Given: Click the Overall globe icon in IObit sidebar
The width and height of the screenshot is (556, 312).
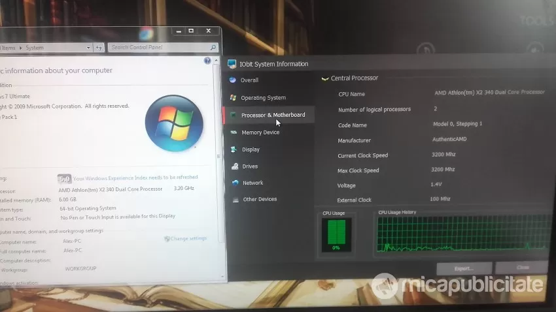Looking at the screenshot, I should (x=233, y=80).
